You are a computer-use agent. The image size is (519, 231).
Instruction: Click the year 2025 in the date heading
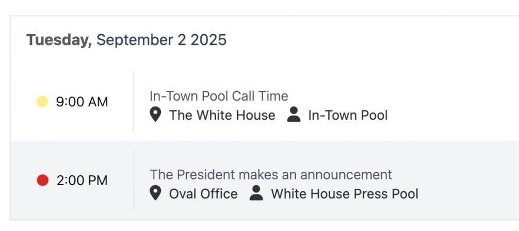(x=208, y=40)
